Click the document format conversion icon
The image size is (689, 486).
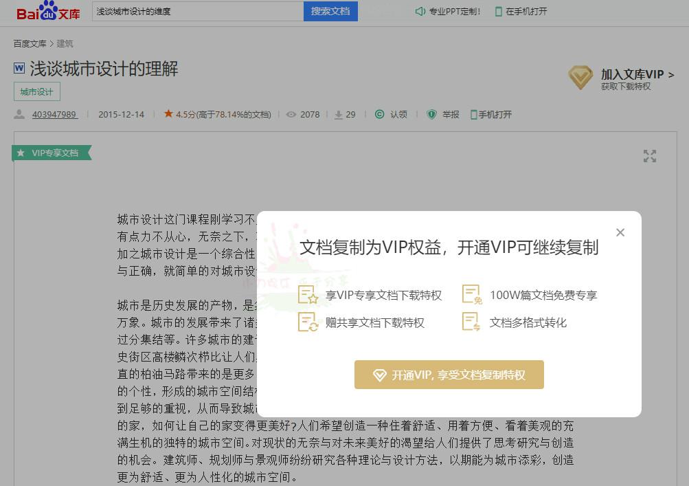tap(471, 322)
